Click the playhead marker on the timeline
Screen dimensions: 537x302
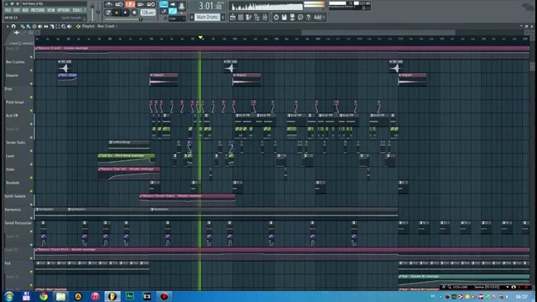point(201,37)
